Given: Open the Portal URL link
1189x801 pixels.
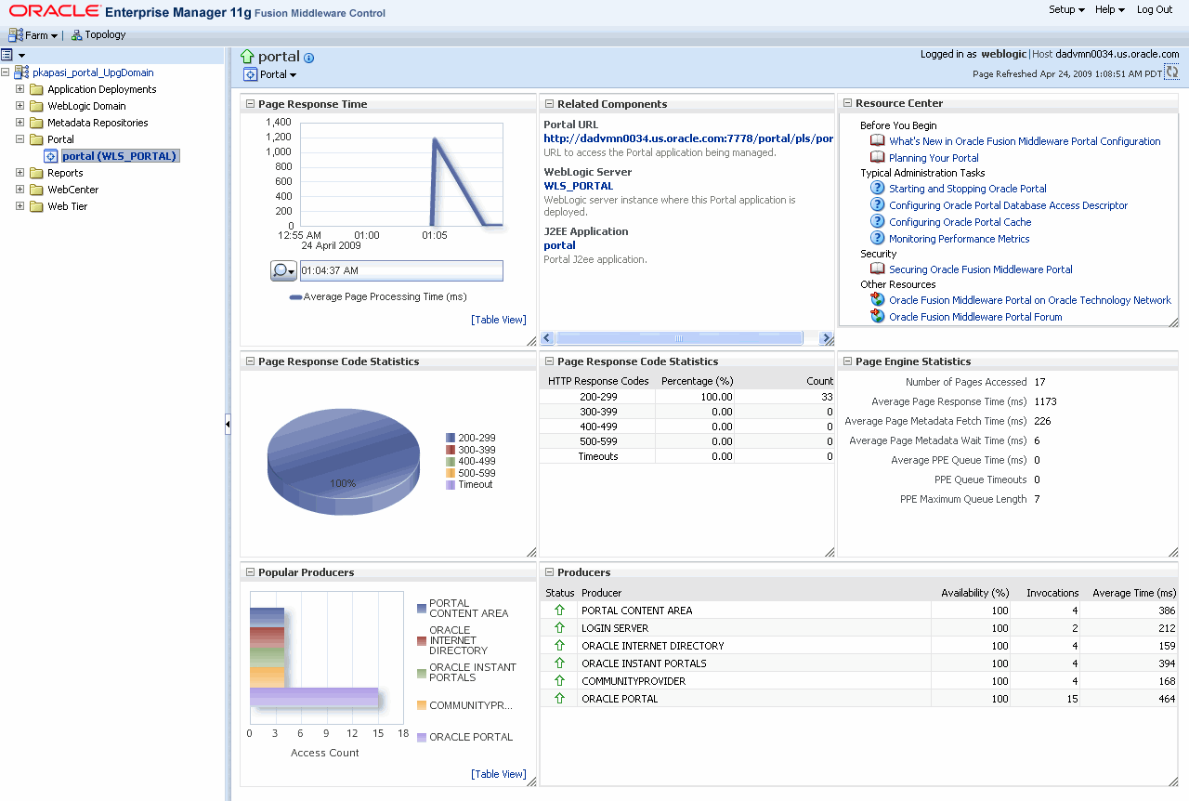Looking at the screenshot, I should (x=688, y=138).
